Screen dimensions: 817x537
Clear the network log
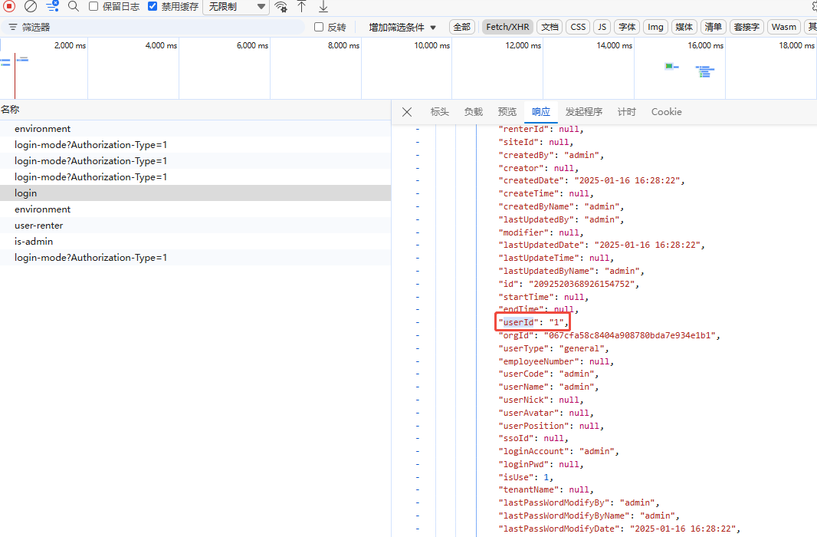[31, 6]
